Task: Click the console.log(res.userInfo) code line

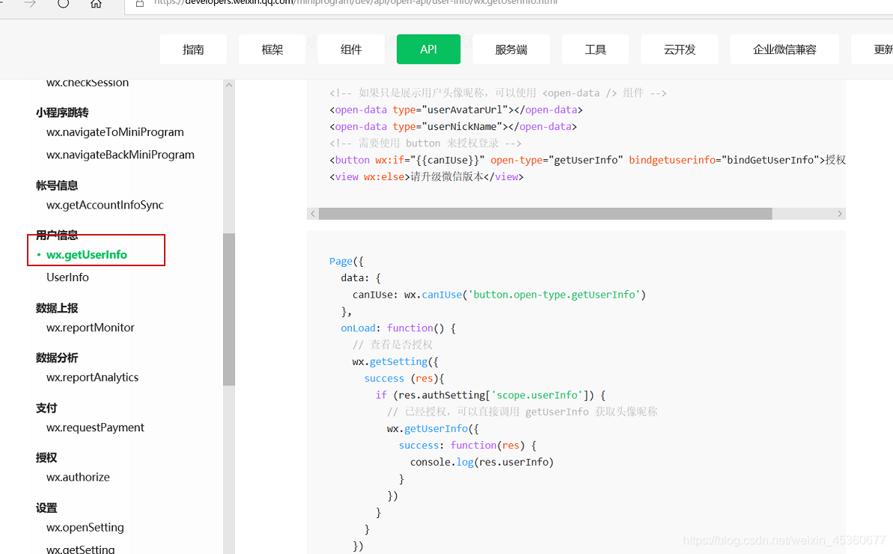Action: (482, 462)
